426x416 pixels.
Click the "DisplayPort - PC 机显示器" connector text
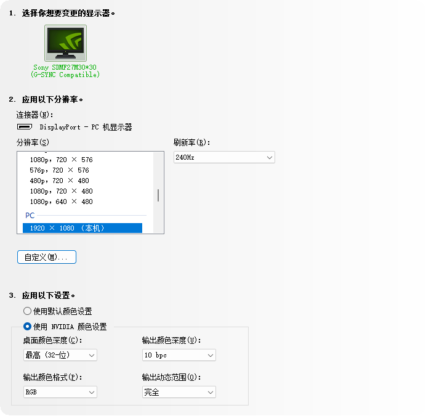point(86,127)
